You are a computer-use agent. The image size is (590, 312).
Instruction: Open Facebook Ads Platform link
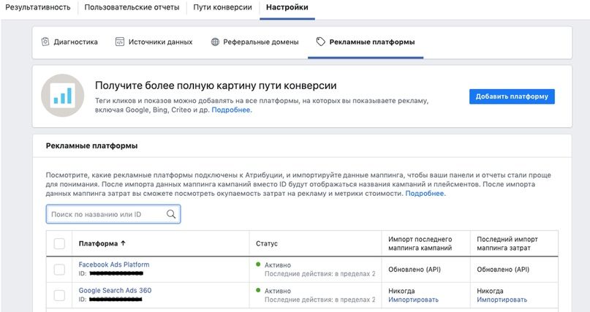(114, 265)
